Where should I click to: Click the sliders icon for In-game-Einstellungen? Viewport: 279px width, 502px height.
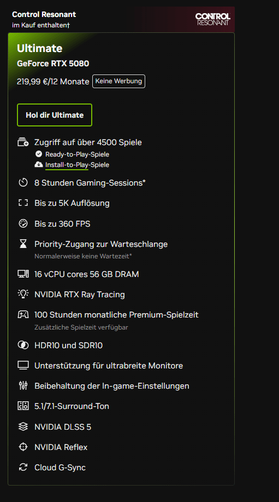point(23,386)
